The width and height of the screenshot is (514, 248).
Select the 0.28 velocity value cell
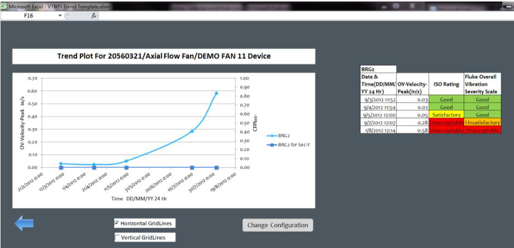point(413,122)
